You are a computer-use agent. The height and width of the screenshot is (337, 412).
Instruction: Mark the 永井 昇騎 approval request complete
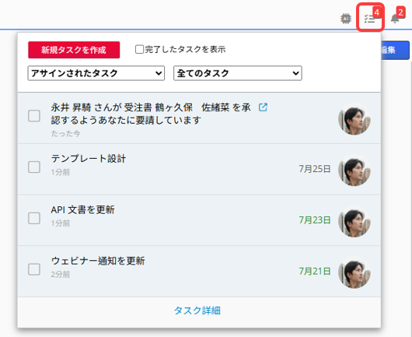[x=34, y=116]
